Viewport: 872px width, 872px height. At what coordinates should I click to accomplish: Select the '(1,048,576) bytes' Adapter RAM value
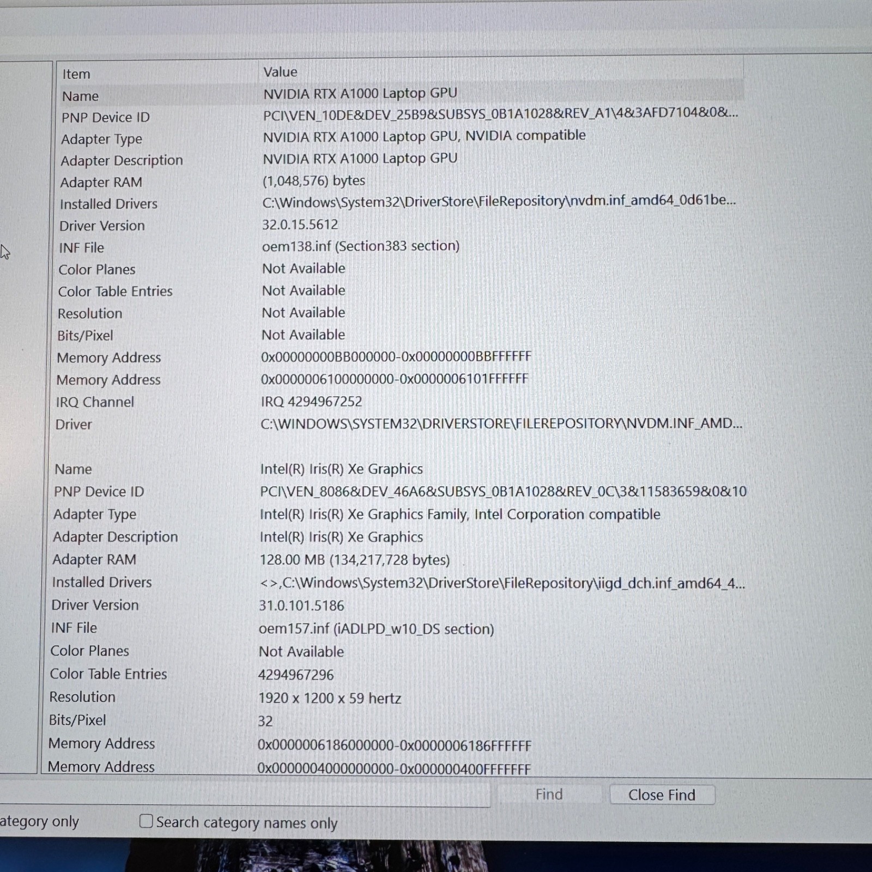click(x=313, y=180)
